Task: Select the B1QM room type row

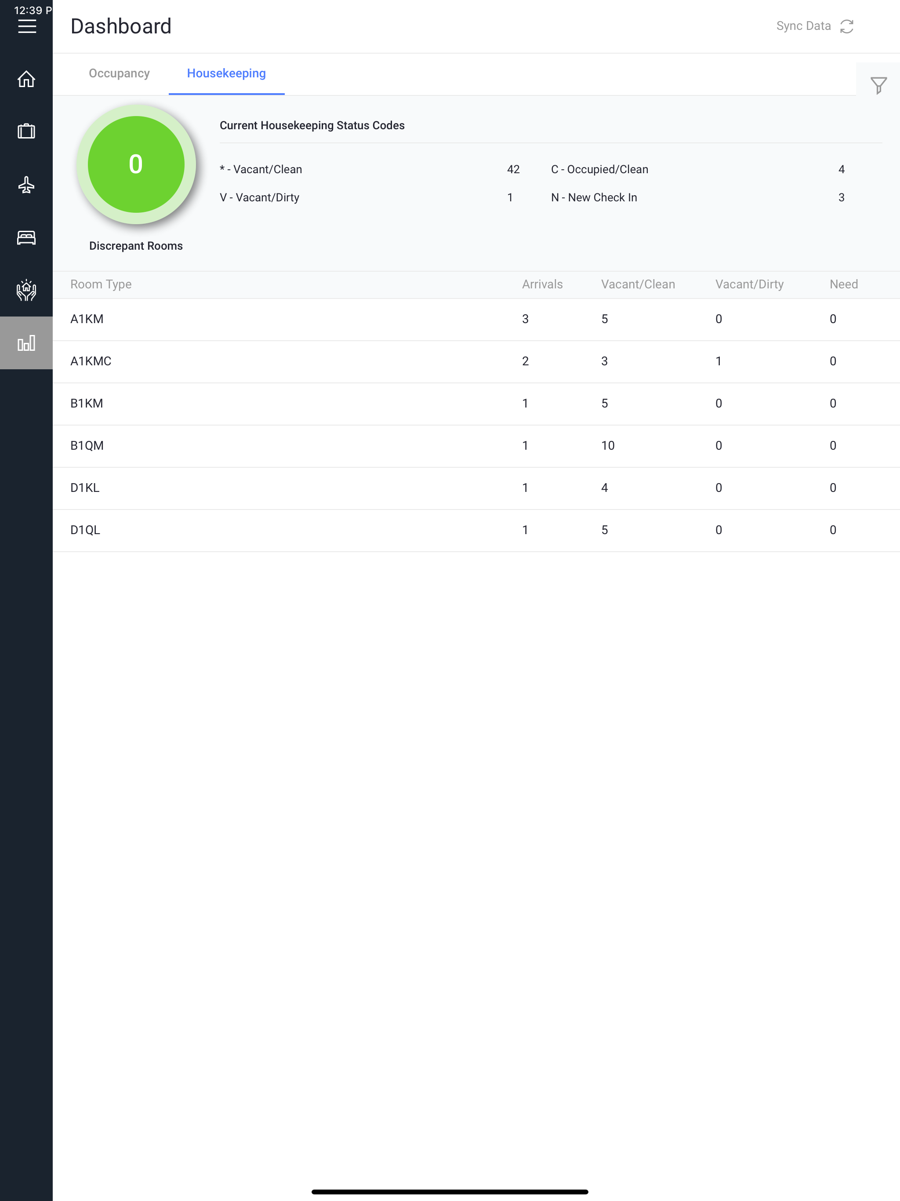Action: click(x=476, y=446)
